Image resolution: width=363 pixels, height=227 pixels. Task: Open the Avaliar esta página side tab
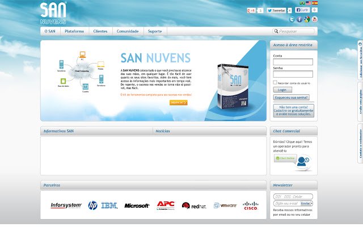(x=360, y=102)
